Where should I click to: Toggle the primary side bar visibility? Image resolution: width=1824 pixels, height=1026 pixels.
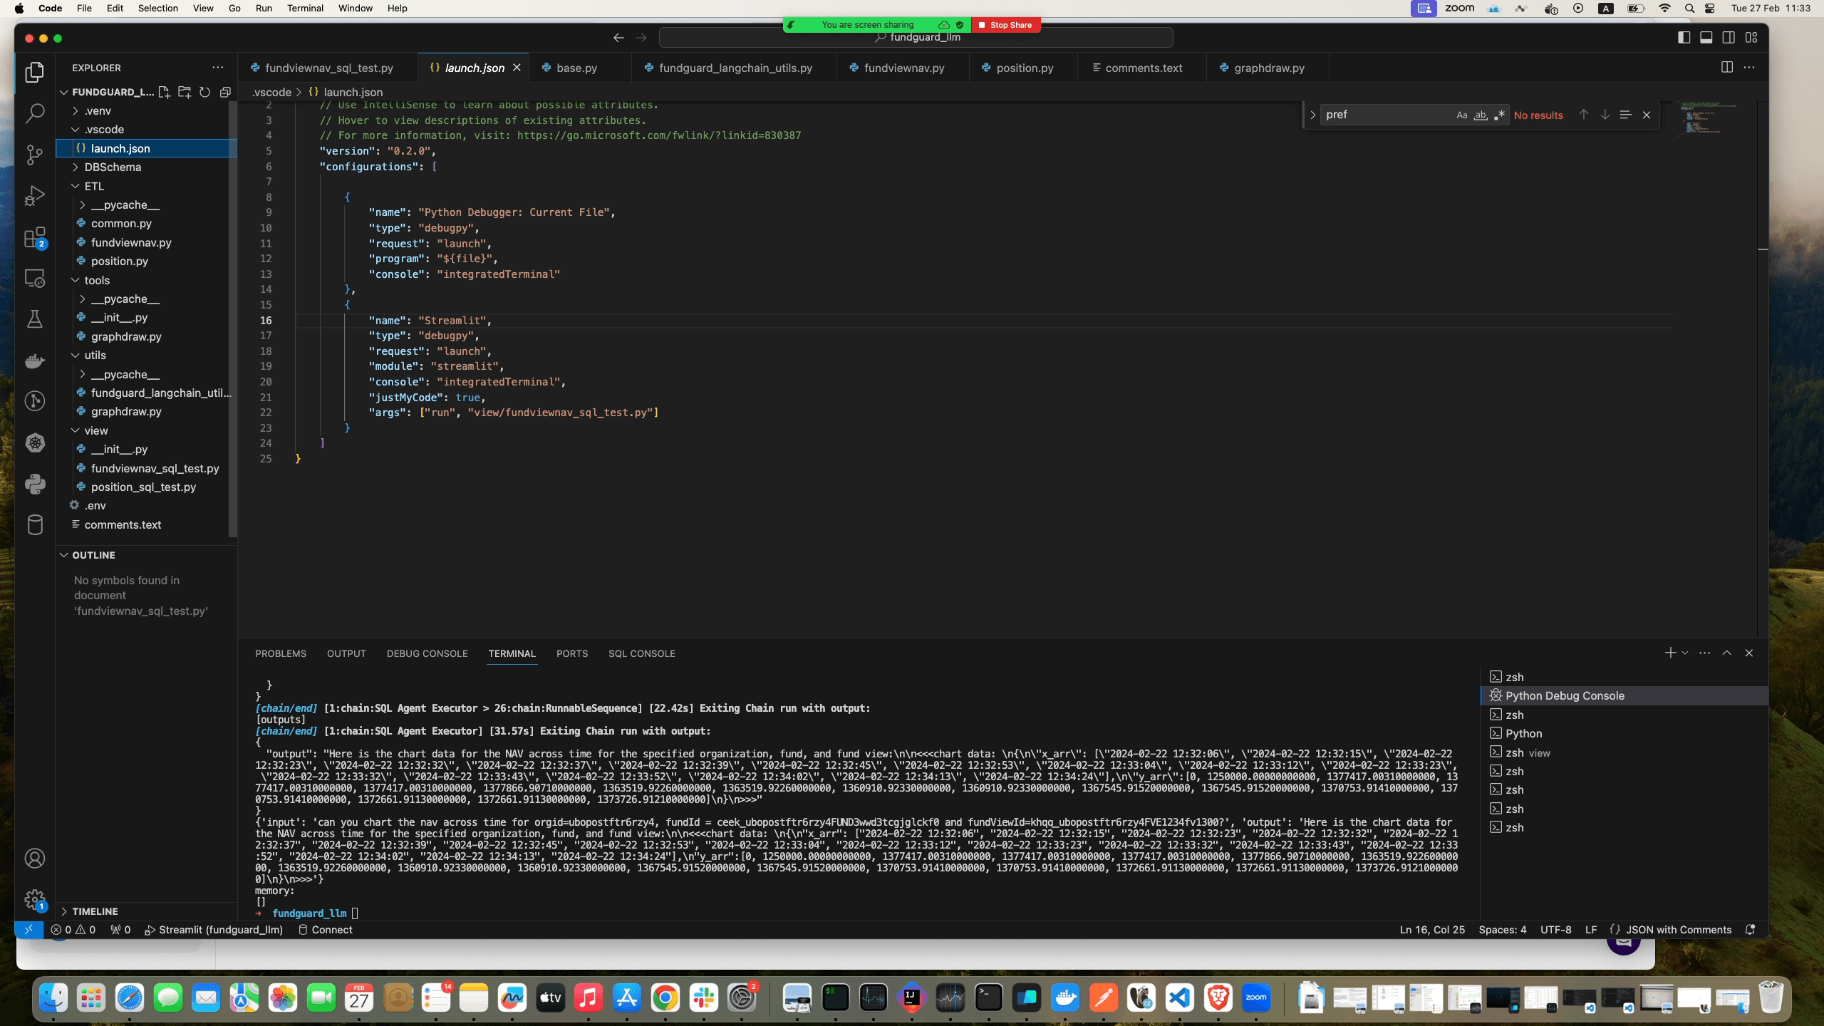tap(1684, 38)
